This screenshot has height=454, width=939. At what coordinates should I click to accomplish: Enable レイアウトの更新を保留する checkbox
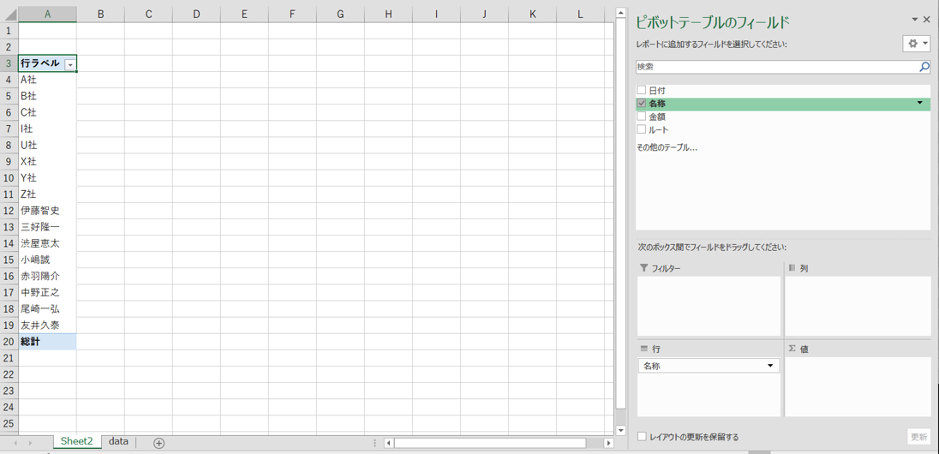coord(642,437)
